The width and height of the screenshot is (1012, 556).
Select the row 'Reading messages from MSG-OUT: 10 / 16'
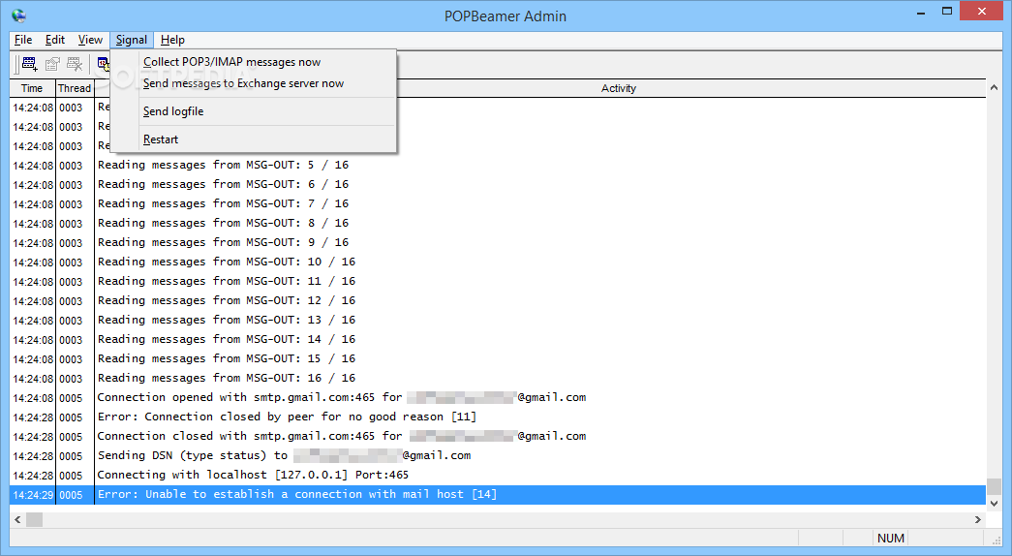pos(498,263)
